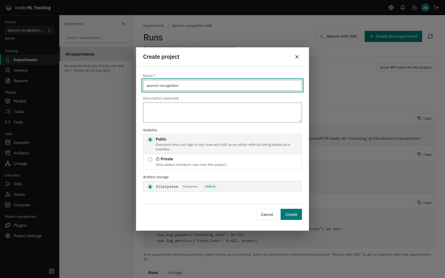
Task: Switch to the Runs tab
Action: coord(153,273)
